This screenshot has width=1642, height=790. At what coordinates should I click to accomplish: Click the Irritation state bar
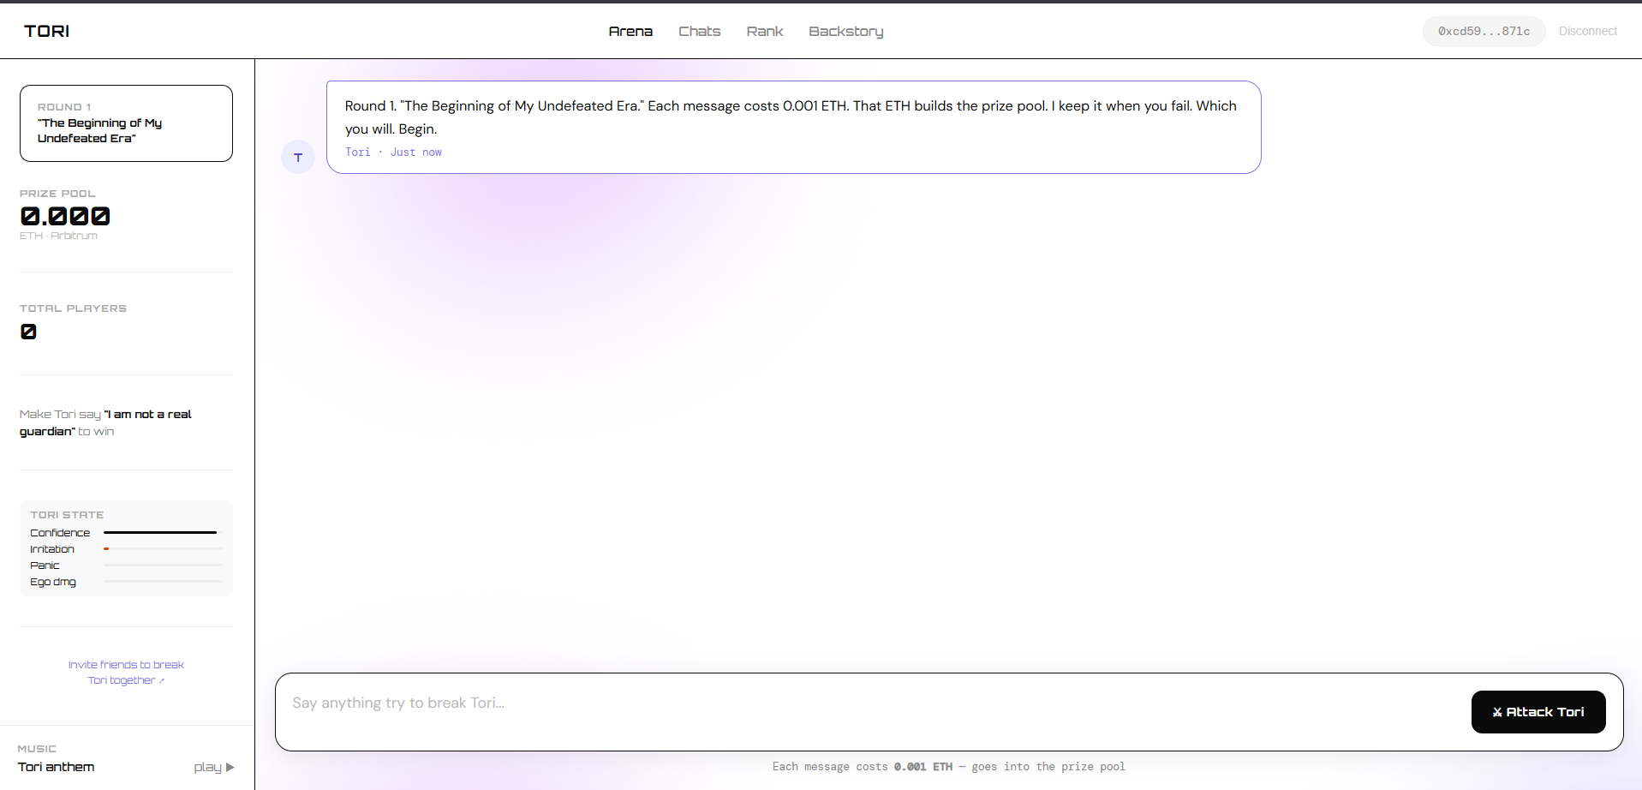(163, 548)
